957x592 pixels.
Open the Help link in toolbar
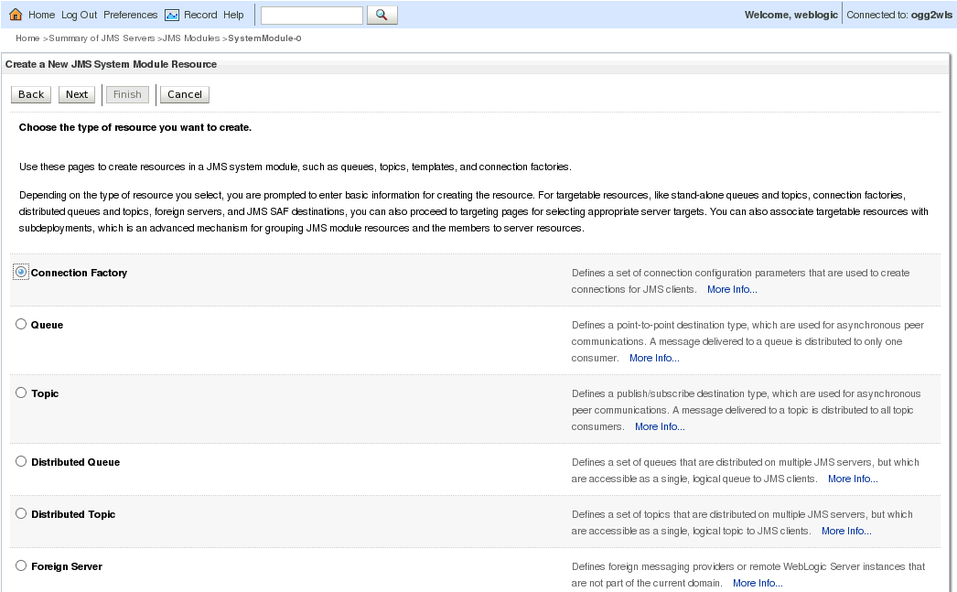click(233, 15)
